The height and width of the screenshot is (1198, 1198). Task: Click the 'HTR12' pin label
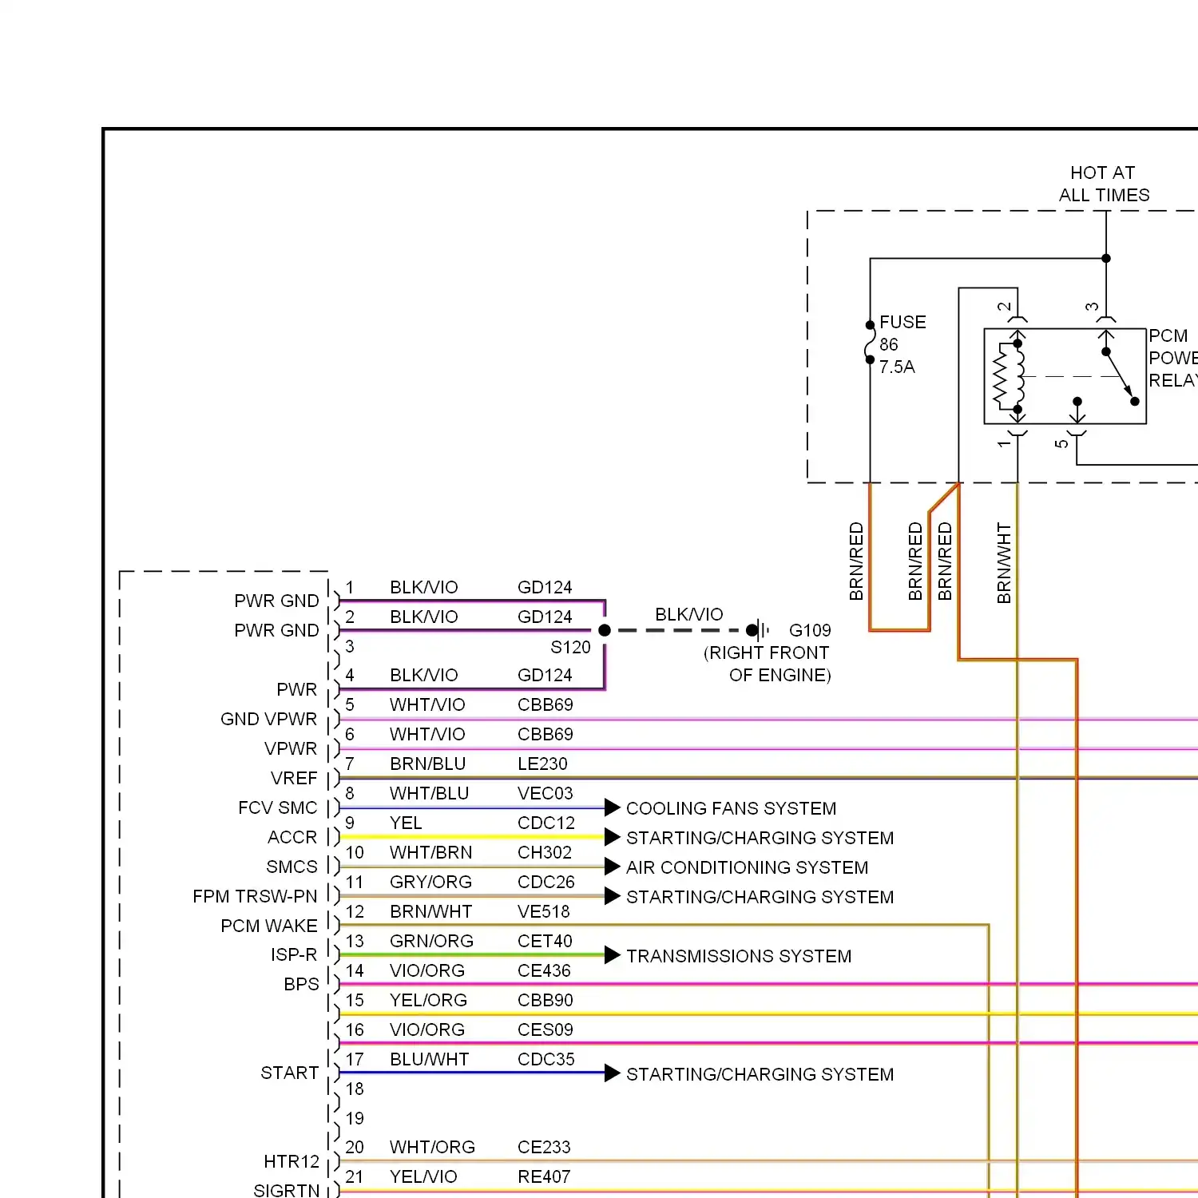(x=292, y=1161)
